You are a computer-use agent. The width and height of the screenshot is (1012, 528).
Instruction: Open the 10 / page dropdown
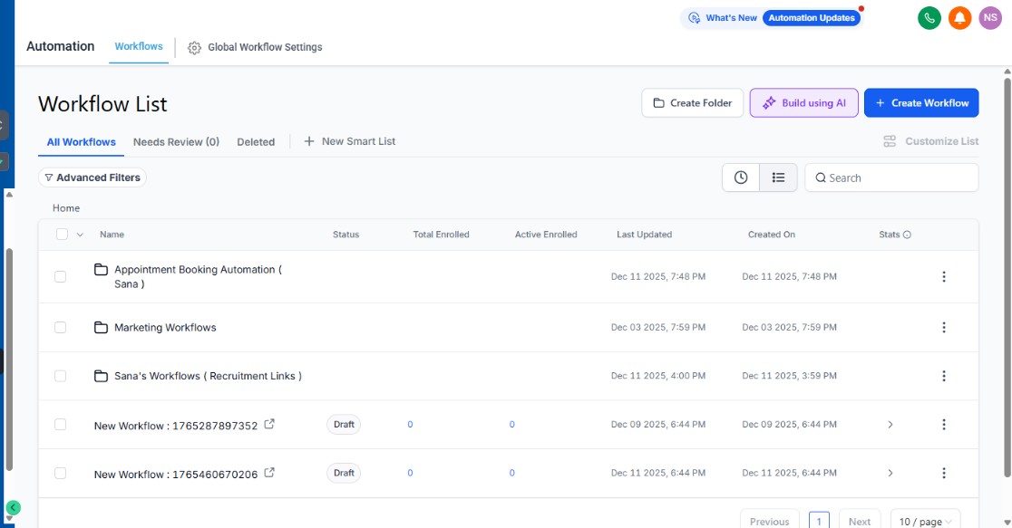point(925,521)
